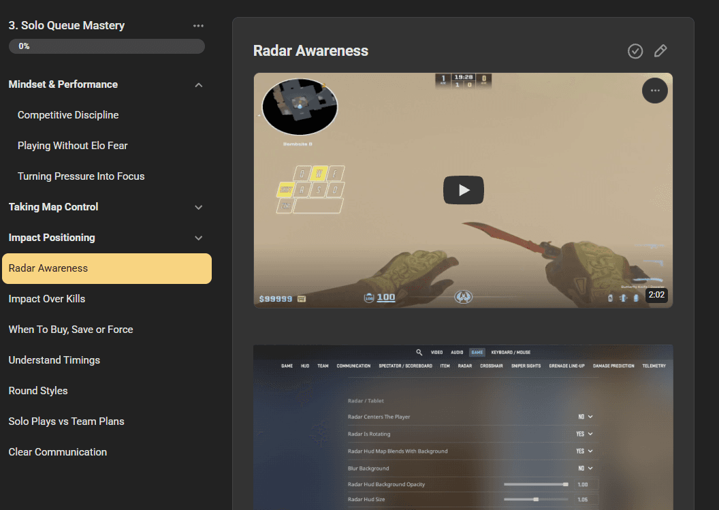Expand the Impact Positioning section

pyautogui.click(x=199, y=238)
